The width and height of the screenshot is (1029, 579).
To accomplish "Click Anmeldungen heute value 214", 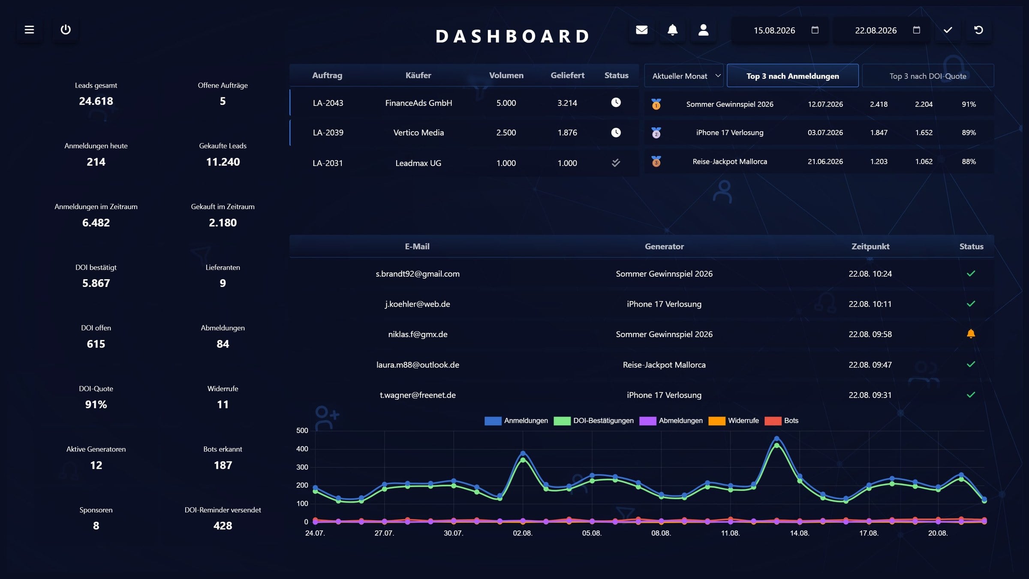I will 96,162.
